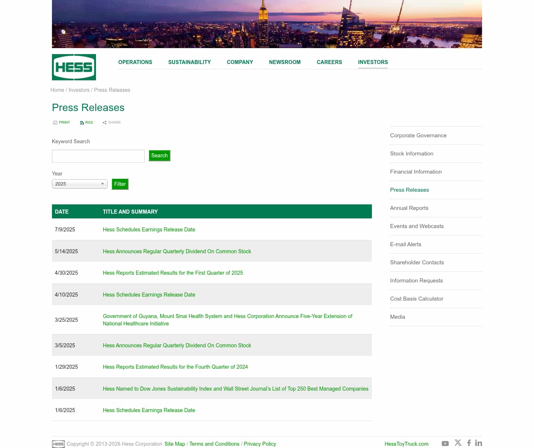The height and width of the screenshot is (448, 534).
Task: Click the Hess logo
Action: [74, 67]
